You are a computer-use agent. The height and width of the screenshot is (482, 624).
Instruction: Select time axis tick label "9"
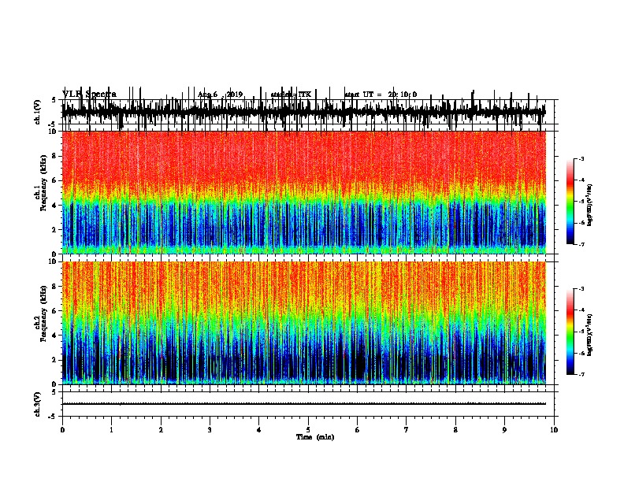pos(504,430)
